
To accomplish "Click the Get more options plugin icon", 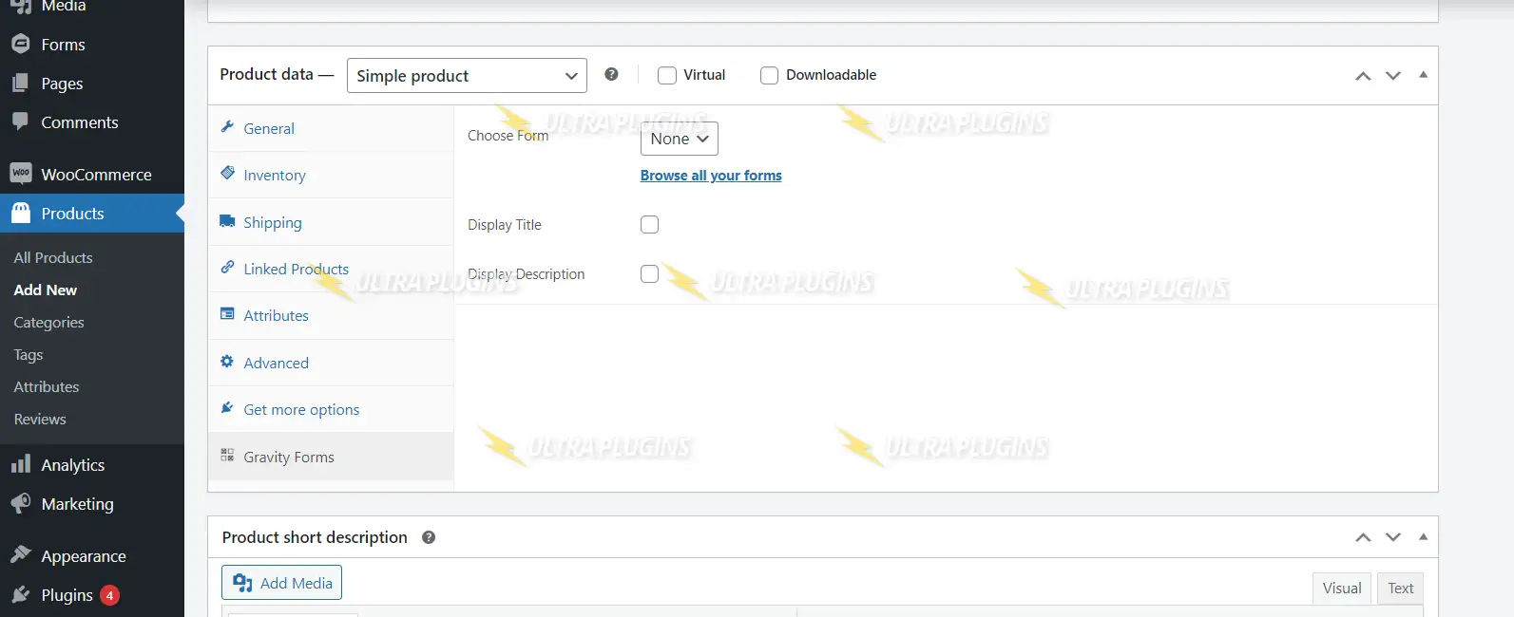I will [227, 408].
